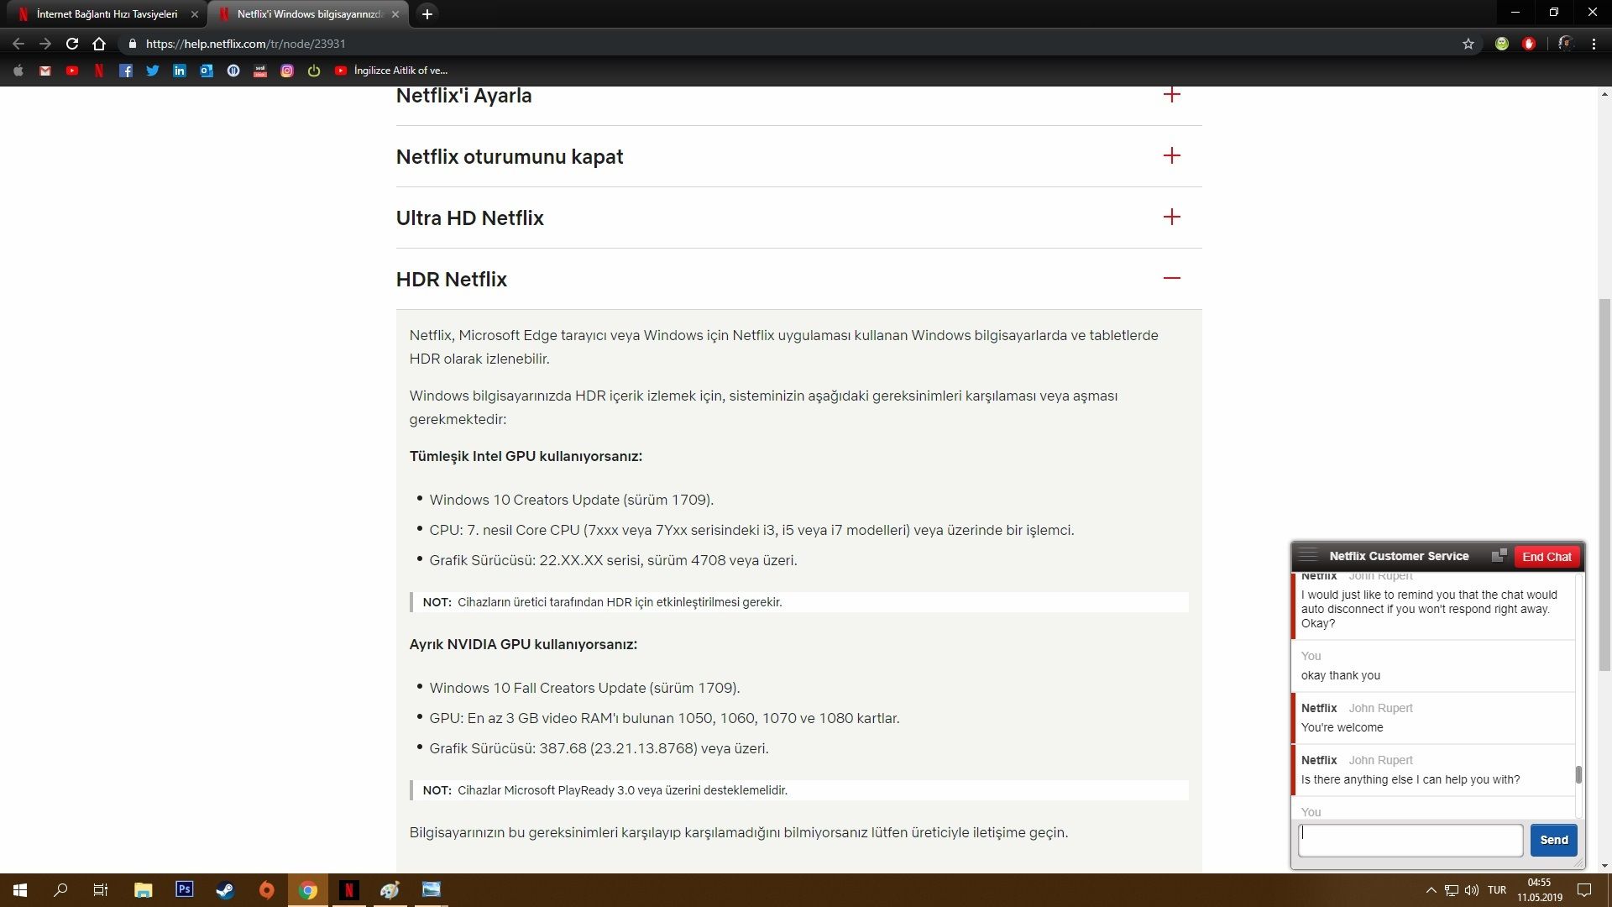Open the Twitter bookmark icon
1612x907 pixels.
point(152,71)
